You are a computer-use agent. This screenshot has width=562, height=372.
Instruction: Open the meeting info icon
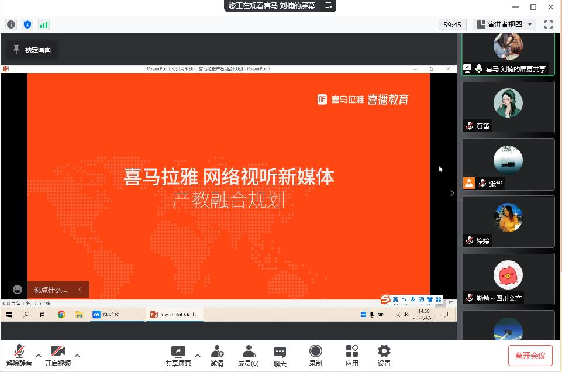[11, 25]
